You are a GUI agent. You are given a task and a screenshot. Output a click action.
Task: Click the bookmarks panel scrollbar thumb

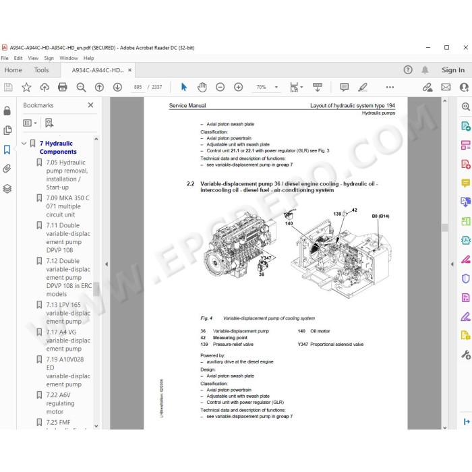click(96, 289)
